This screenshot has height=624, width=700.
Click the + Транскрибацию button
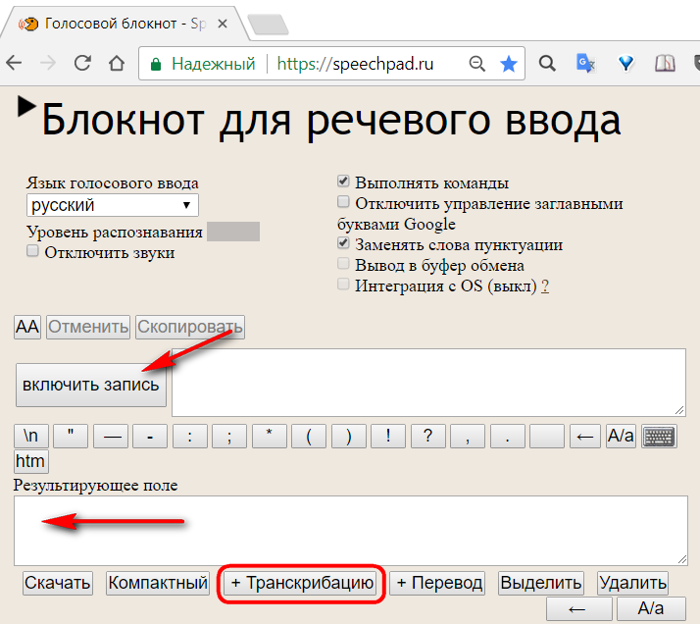(x=302, y=583)
